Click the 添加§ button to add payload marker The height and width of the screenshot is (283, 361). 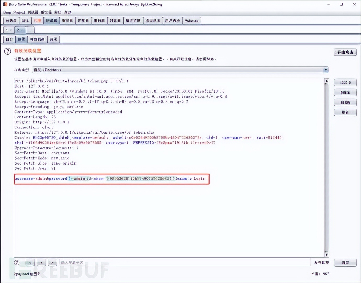click(x=345, y=82)
